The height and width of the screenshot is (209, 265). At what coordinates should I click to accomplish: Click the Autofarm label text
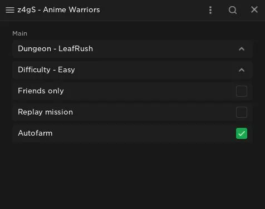(35, 133)
